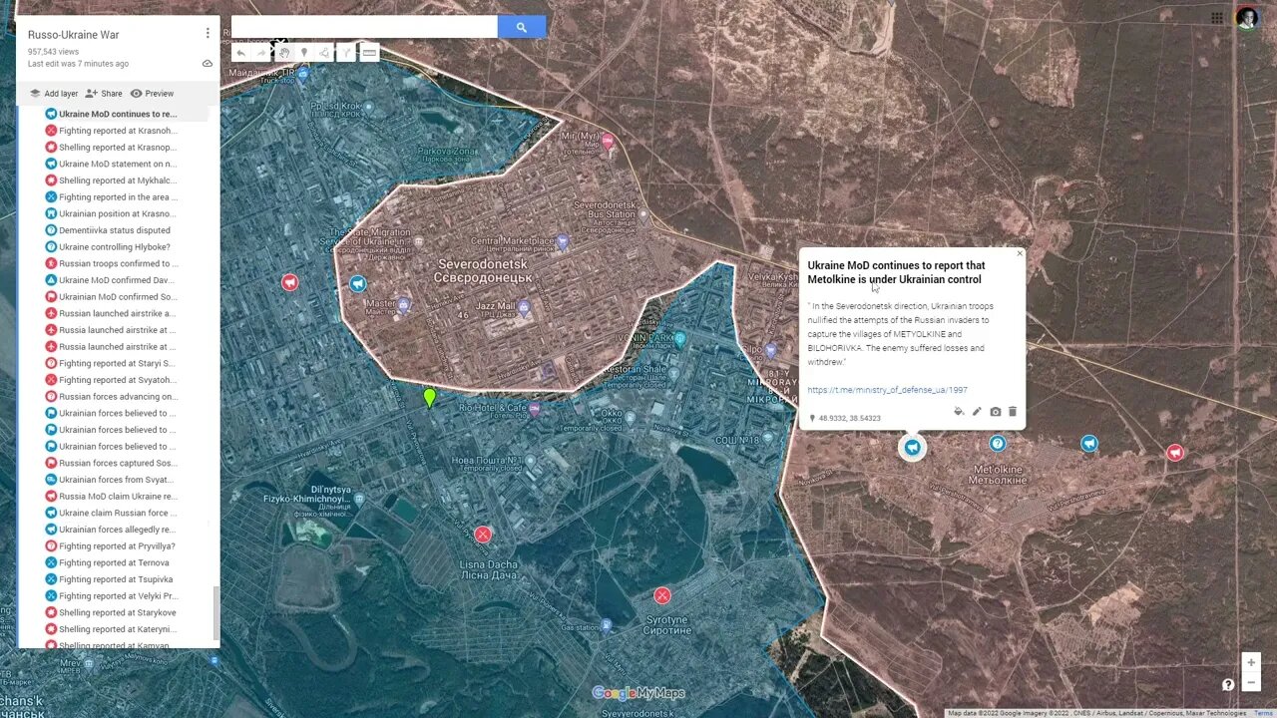Image resolution: width=1277 pixels, height=718 pixels.
Task: Focus the map search input field
Action: pyautogui.click(x=364, y=27)
